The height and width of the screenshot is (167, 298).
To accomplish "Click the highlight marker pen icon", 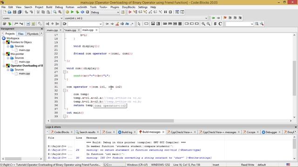I will (117, 24).
